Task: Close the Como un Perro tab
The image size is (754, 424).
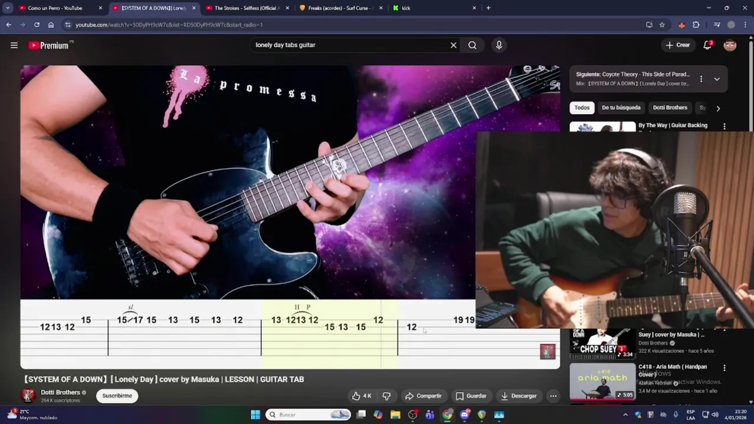Action: tap(100, 8)
